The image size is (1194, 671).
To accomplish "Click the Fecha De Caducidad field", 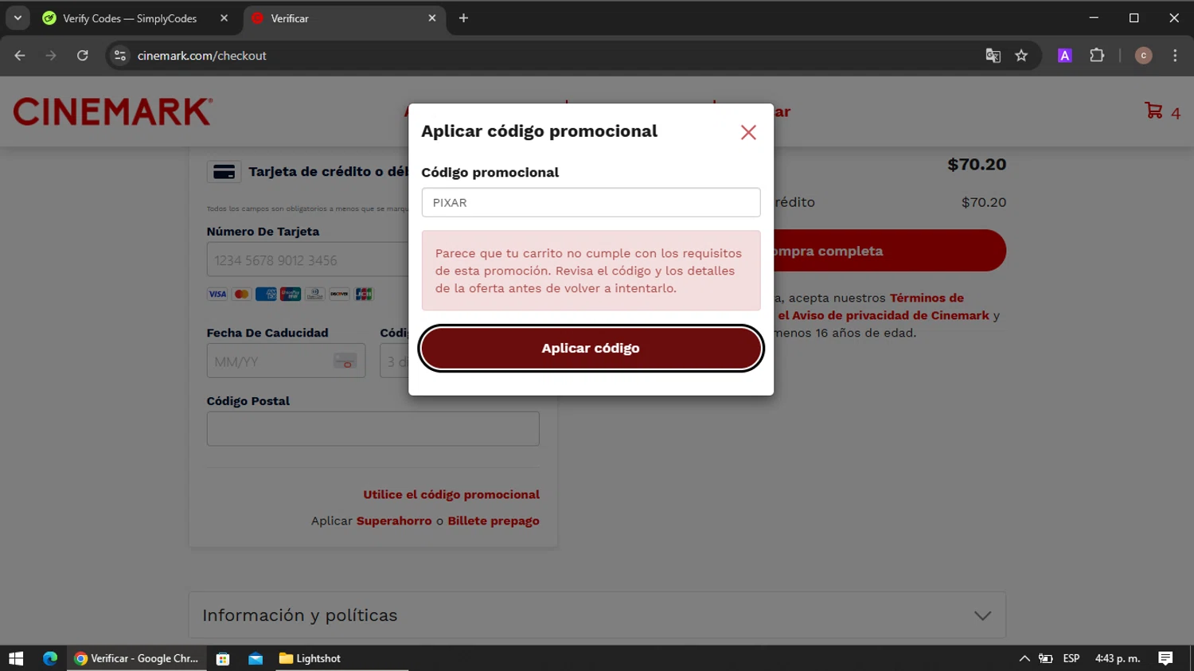I will coord(286,361).
